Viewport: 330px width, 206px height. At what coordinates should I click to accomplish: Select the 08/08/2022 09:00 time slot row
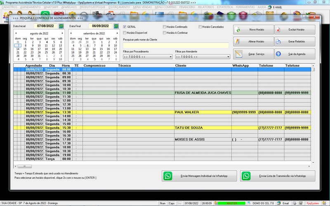coord(162,77)
